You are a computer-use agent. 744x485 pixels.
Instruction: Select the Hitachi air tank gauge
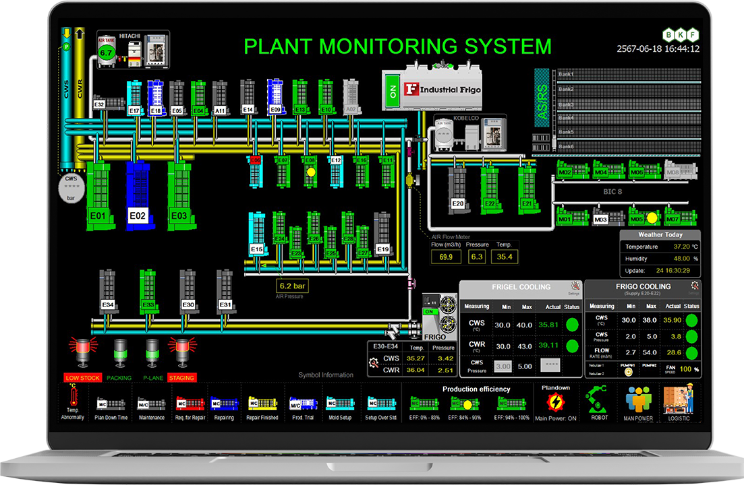coord(107,52)
